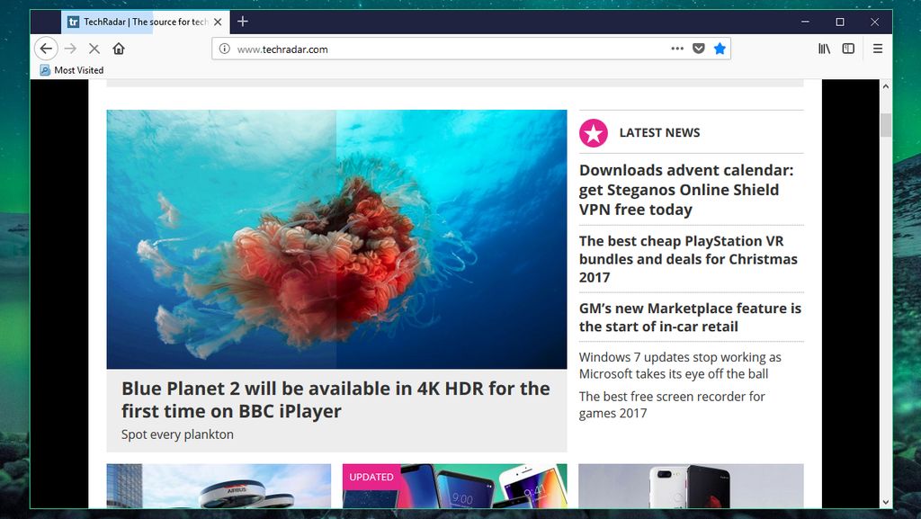This screenshot has height=519, width=921.
Task: Open the Blue Planet 2 article
Action: pyautogui.click(x=335, y=399)
